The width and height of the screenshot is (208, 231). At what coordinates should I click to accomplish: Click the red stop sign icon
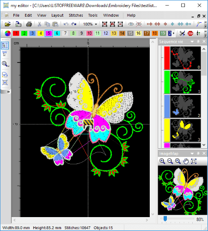pyautogui.click(x=190, y=33)
